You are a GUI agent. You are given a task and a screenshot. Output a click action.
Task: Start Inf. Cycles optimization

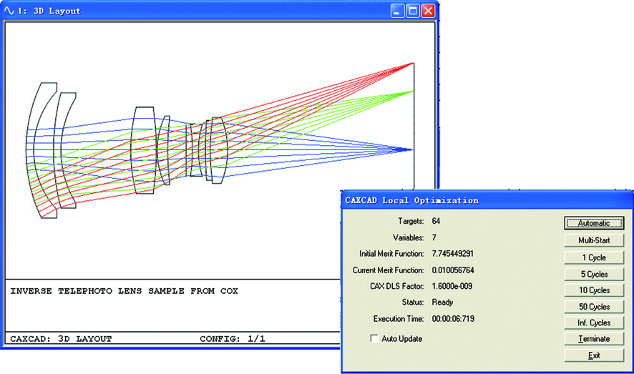(x=593, y=323)
